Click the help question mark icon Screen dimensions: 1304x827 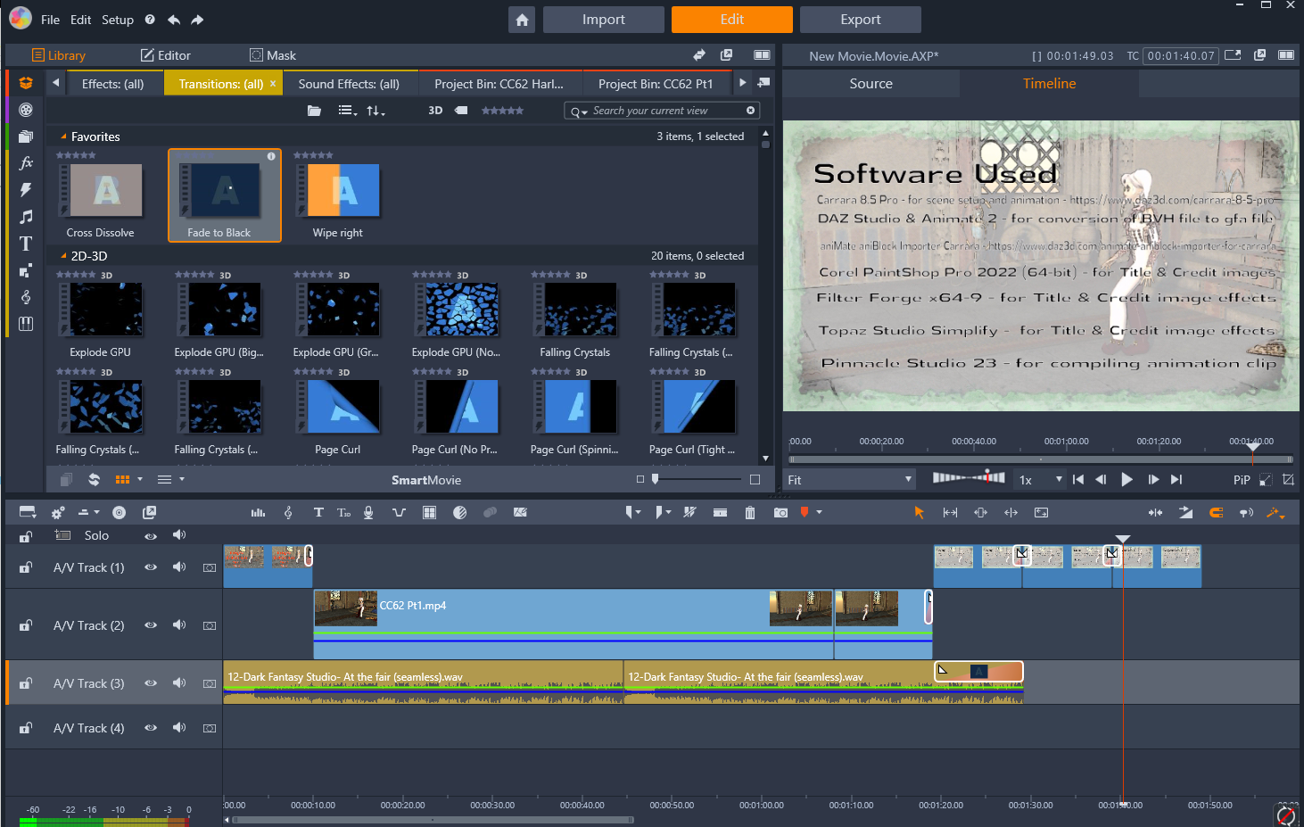pos(150,20)
